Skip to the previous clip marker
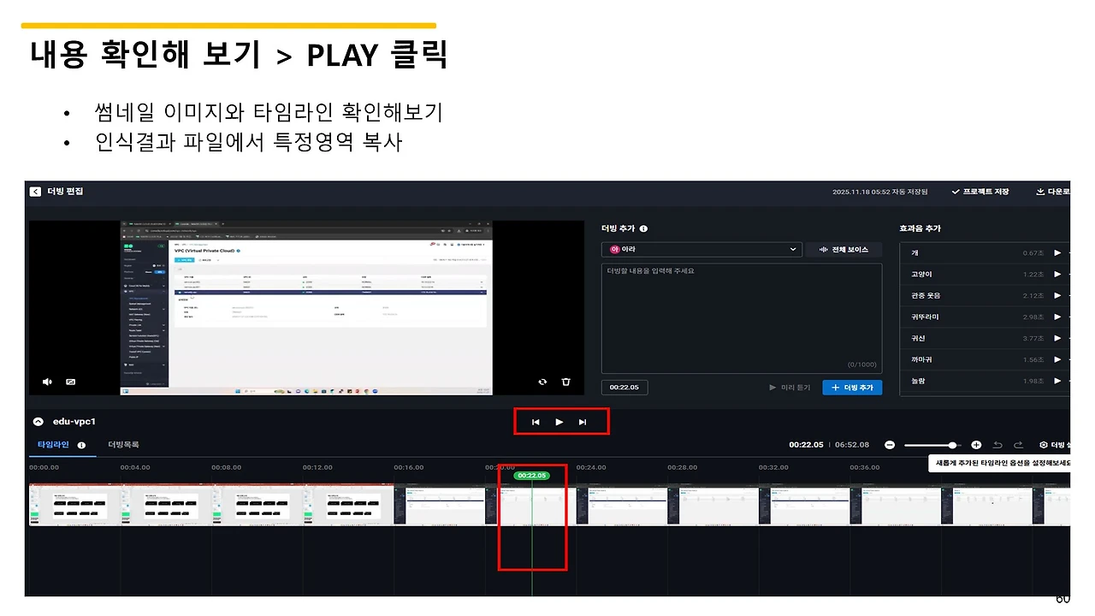 (x=536, y=421)
